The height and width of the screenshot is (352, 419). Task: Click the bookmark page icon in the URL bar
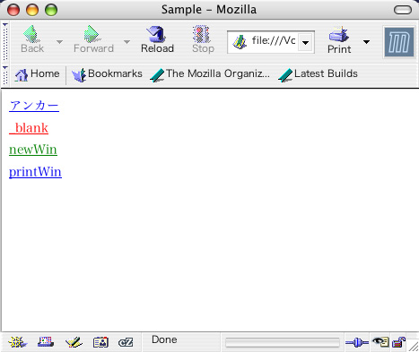[x=240, y=42]
